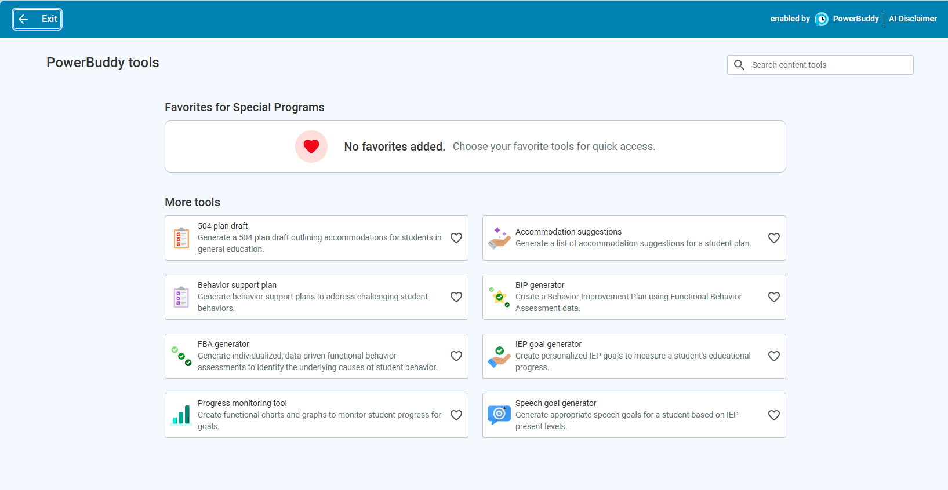Click the Speech goal generator target icon
The image size is (948, 490).
click(499, 415)
